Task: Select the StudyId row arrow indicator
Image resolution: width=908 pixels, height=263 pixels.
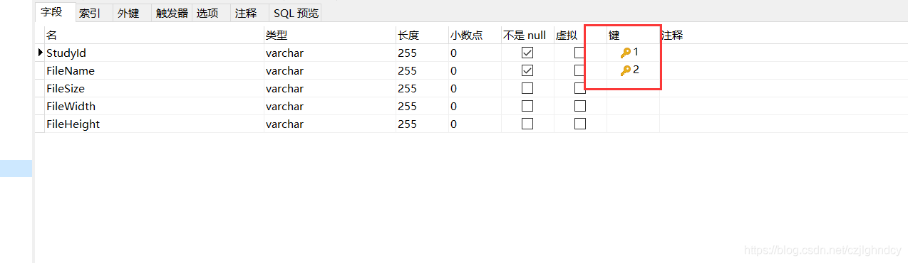Action: pyautogui.click(x=40, y=53)
